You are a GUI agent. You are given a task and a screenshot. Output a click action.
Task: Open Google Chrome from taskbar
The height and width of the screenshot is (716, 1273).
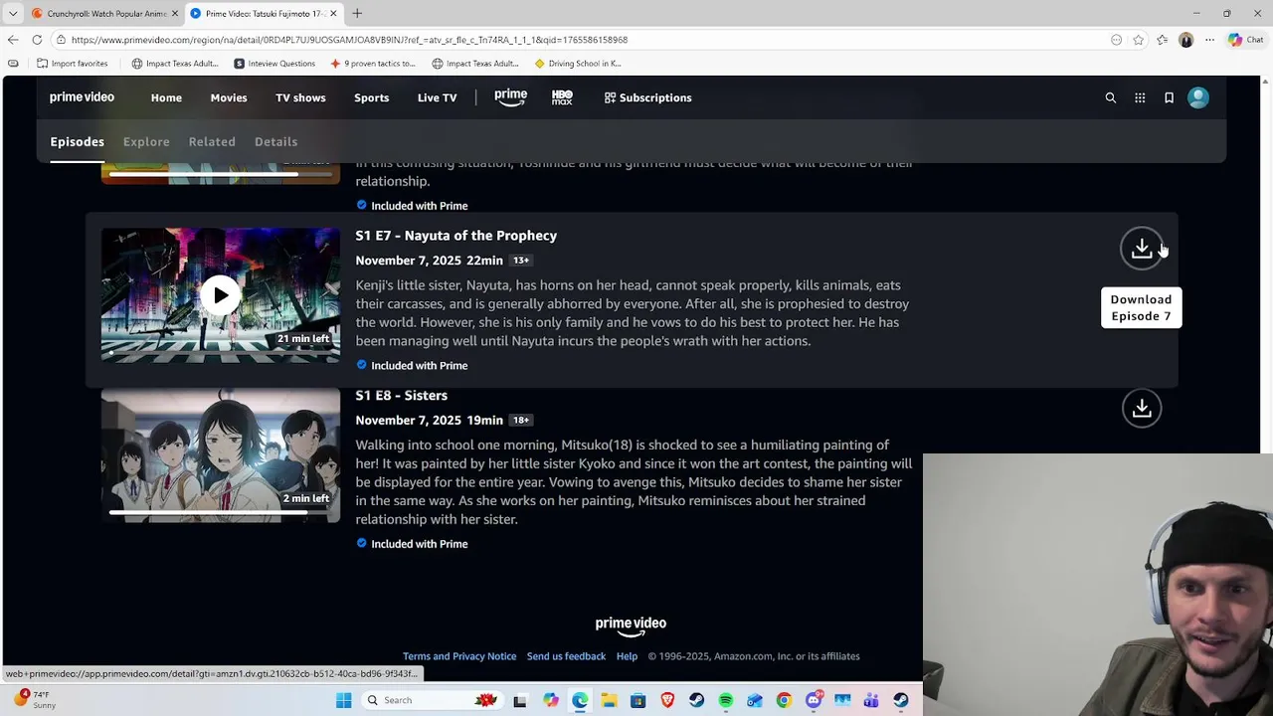[784, 700]
